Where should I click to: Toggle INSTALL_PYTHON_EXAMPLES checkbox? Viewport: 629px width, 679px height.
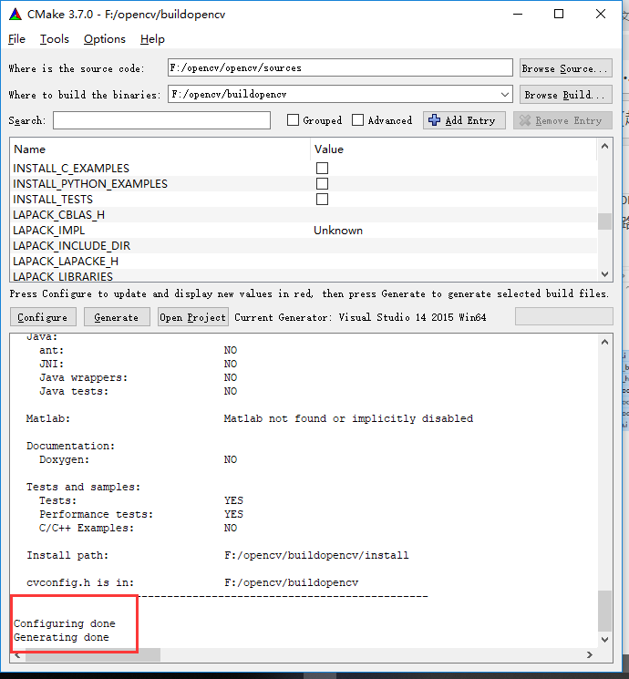[322, 183]
